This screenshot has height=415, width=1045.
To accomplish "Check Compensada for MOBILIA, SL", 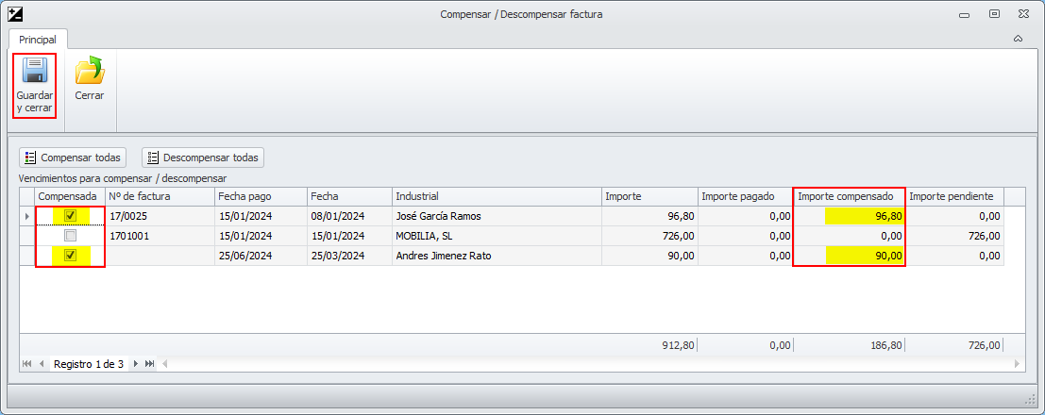I will pos(70,236).
